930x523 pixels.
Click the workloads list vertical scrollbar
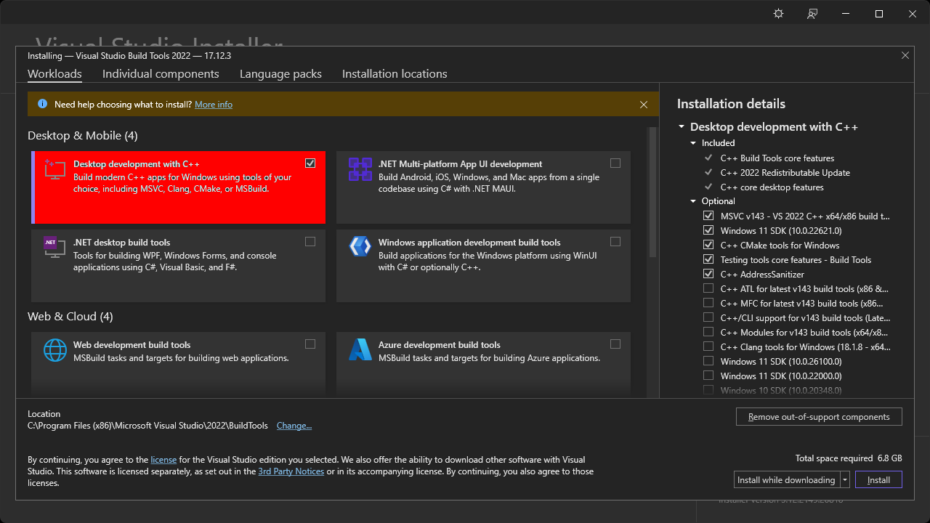coord(652,192)
